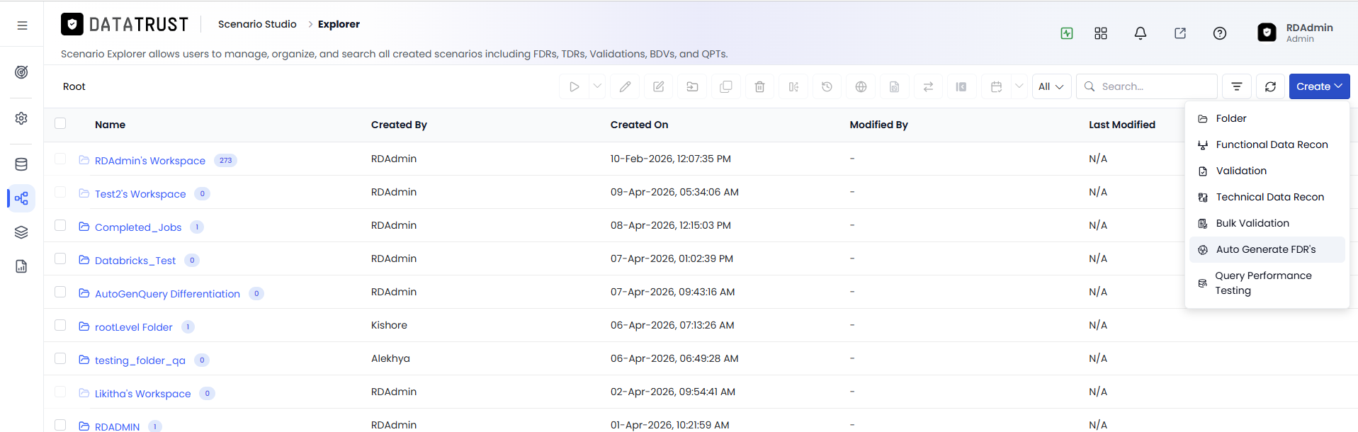The image size is (1358, 432).
Task: Expand the calendar schedule dropdown arrow
Action: pos(1019,86)
